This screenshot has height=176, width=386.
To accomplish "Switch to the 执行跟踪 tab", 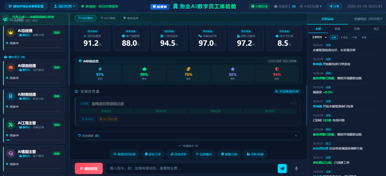I will (108, 18).
